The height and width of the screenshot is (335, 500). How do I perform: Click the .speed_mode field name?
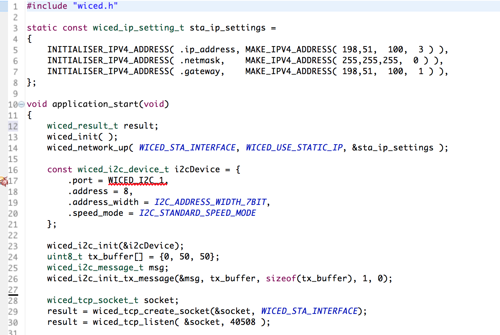pos(96,213)
